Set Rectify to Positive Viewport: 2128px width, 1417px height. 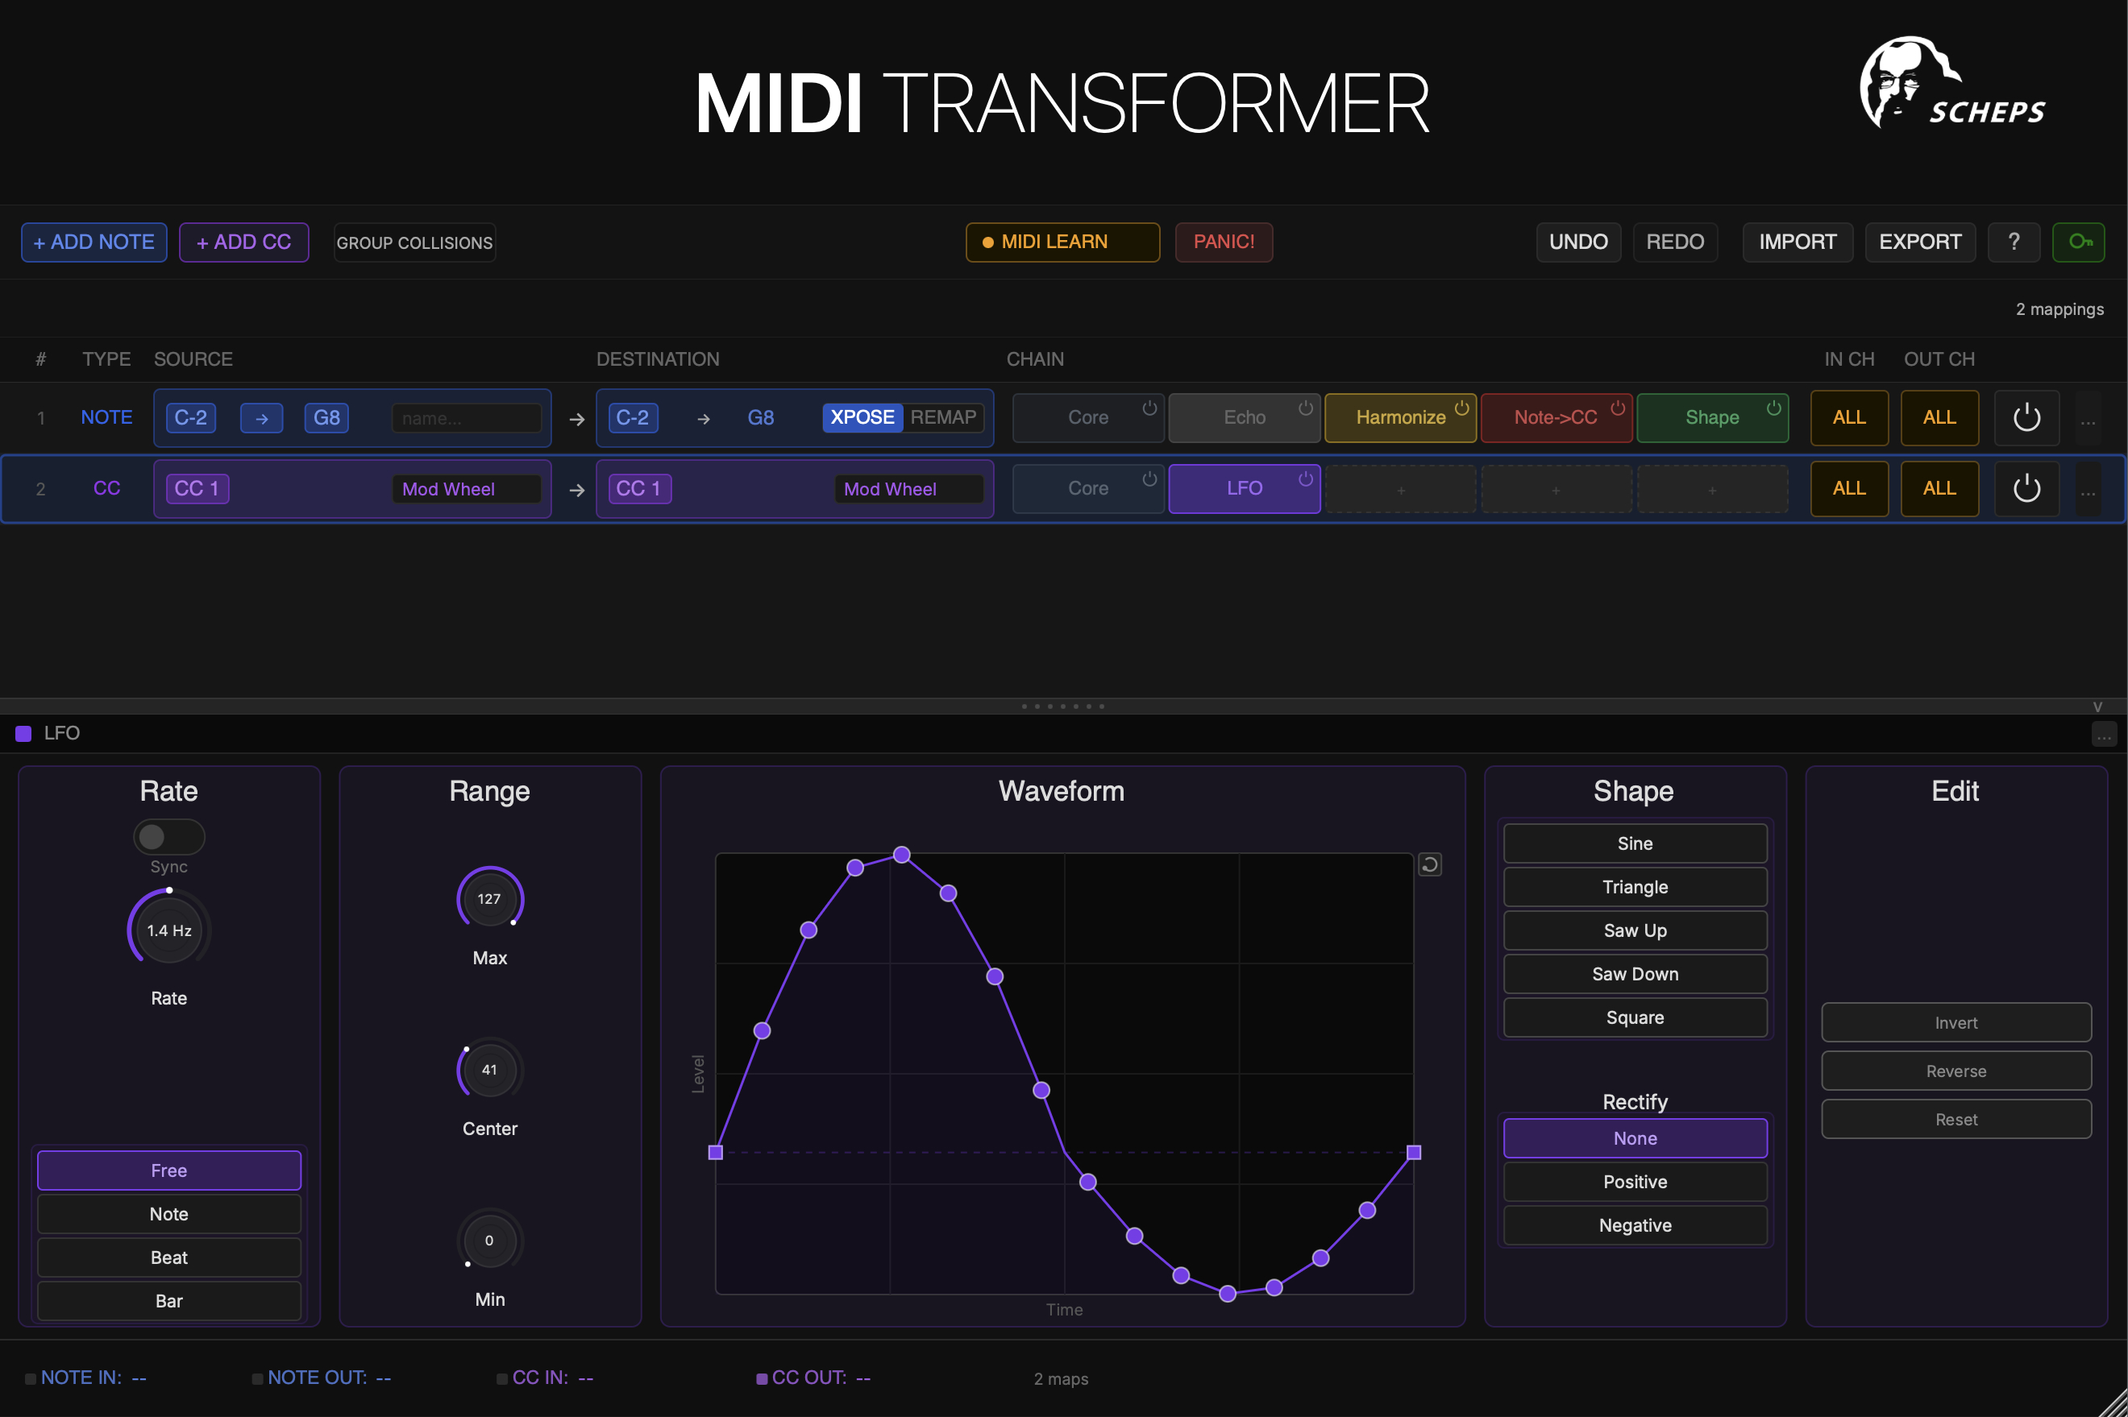point(1635,1181)
